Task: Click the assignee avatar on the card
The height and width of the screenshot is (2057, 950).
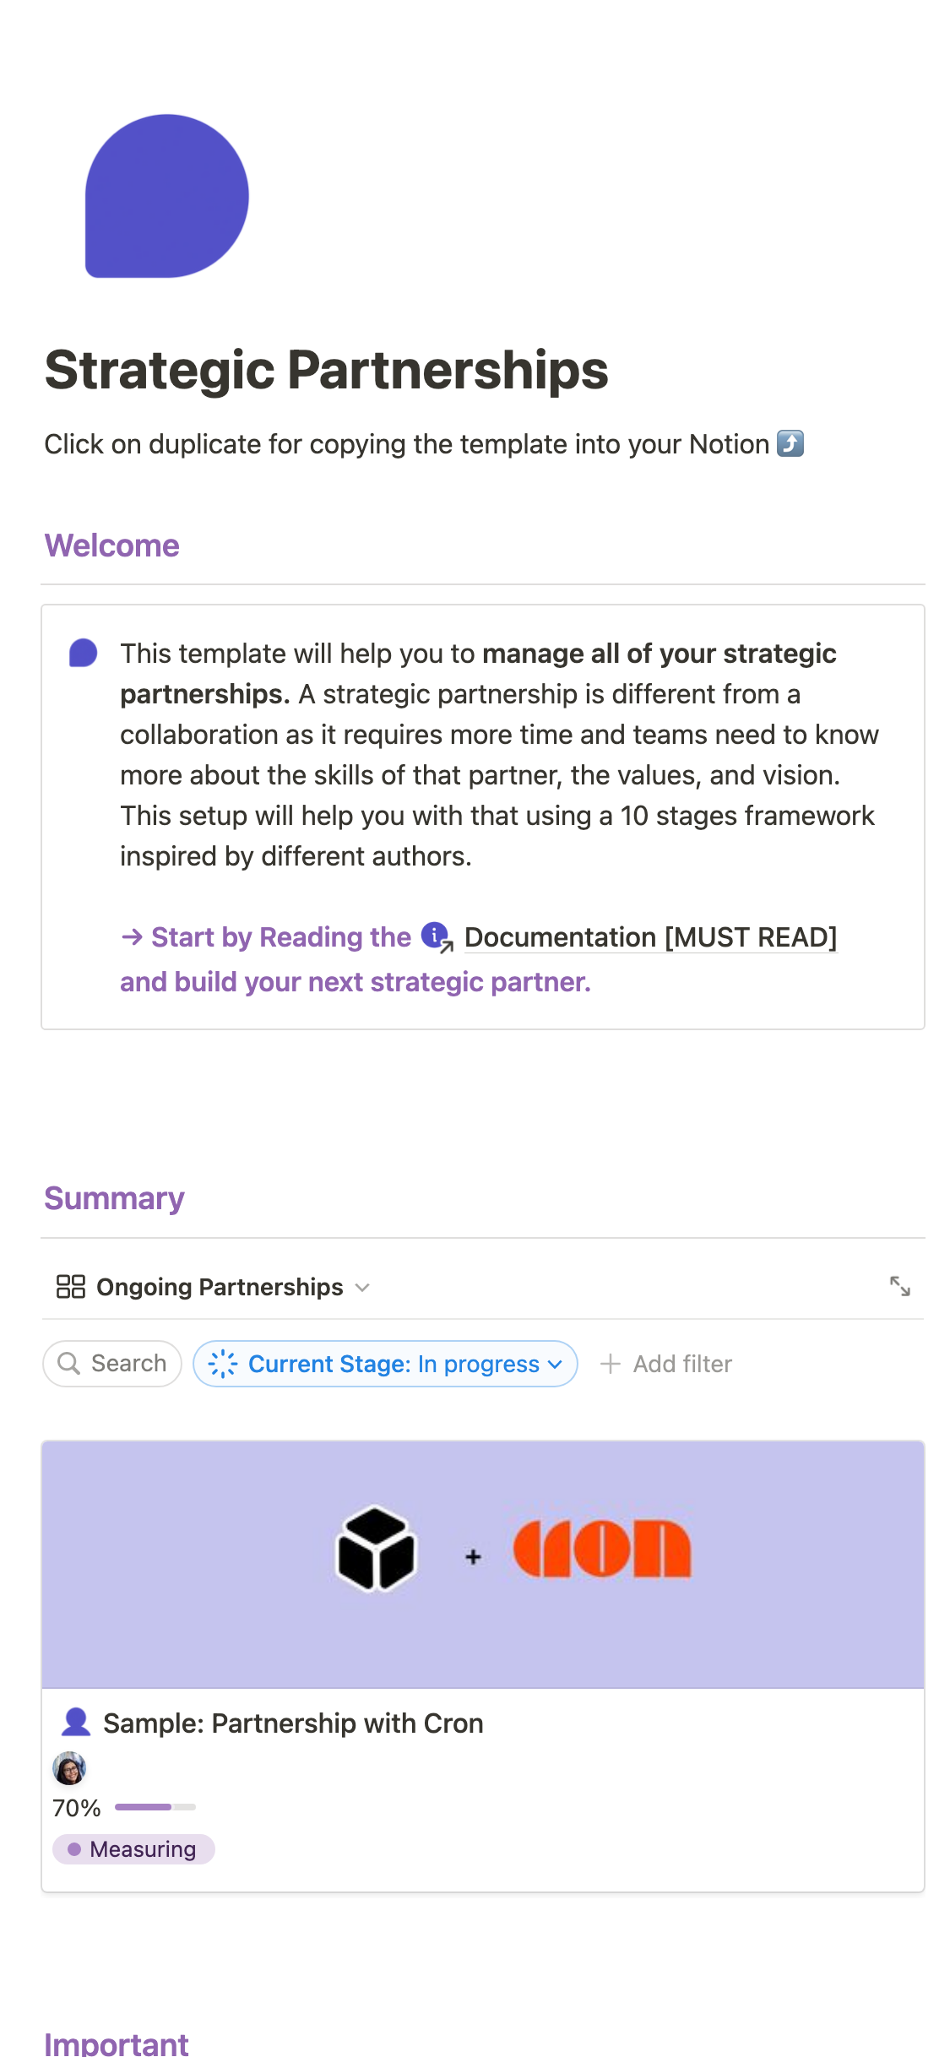Action: tap(69, 1767)
